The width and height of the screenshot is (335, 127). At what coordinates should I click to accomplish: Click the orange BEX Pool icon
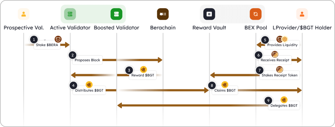pos(256,14)
